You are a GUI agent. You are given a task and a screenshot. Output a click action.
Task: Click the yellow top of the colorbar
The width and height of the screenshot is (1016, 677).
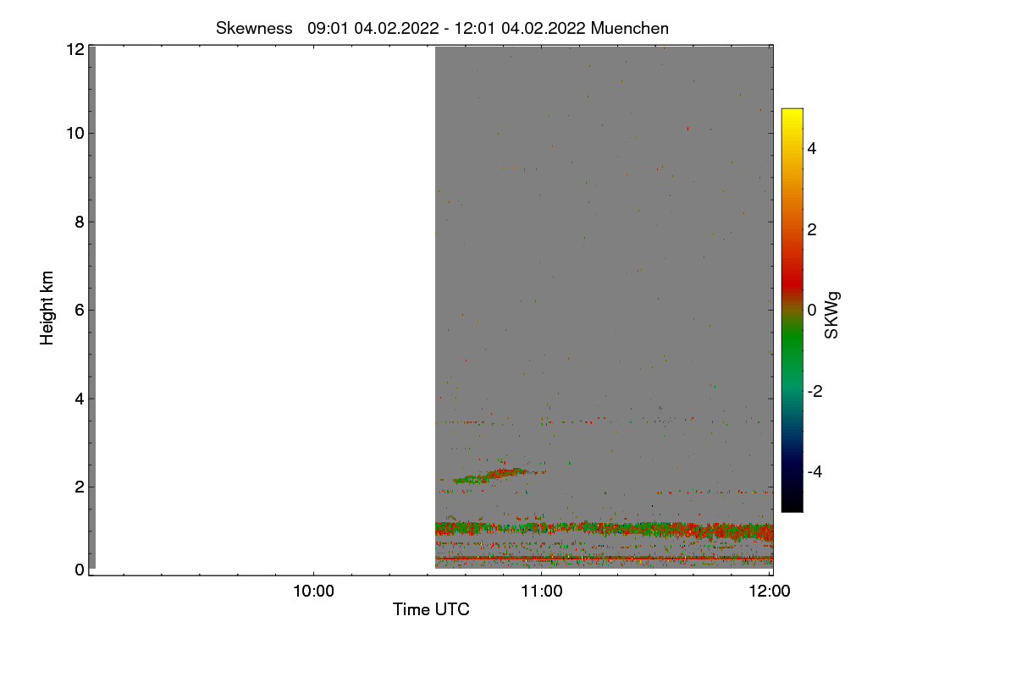click(x=792, y=116)
